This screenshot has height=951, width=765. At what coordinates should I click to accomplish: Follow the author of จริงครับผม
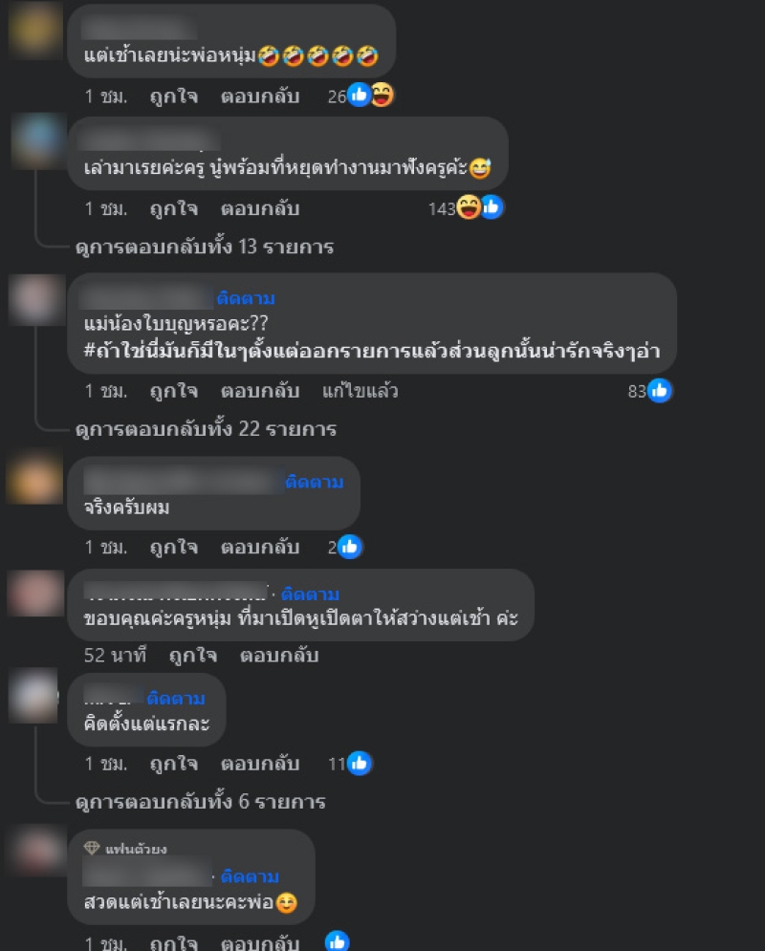pyautogui.click(x=315, y=482)
